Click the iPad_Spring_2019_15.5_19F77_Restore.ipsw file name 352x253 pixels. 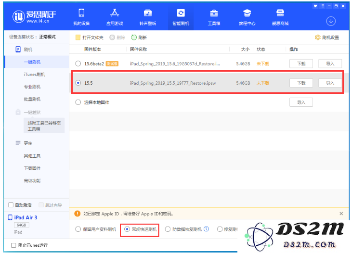point(173,83)
